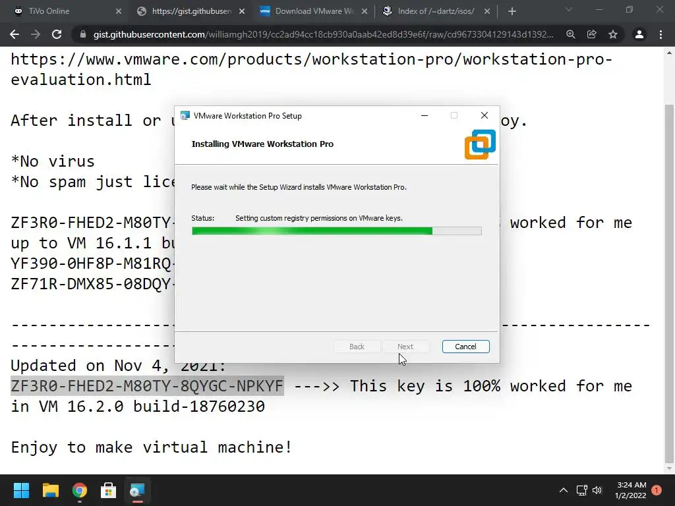Click the scrollbar down arrow
This screenshot has width=675, height=506.
click(669, 468)
